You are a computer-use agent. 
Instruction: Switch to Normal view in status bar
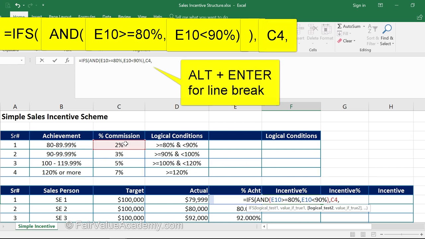click(353, 234)
